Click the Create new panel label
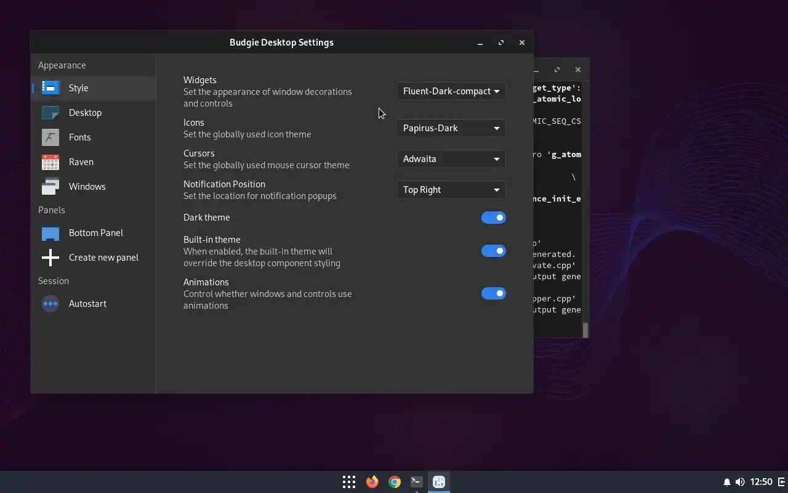Screen dimensions: 788x493 (103, 258)
